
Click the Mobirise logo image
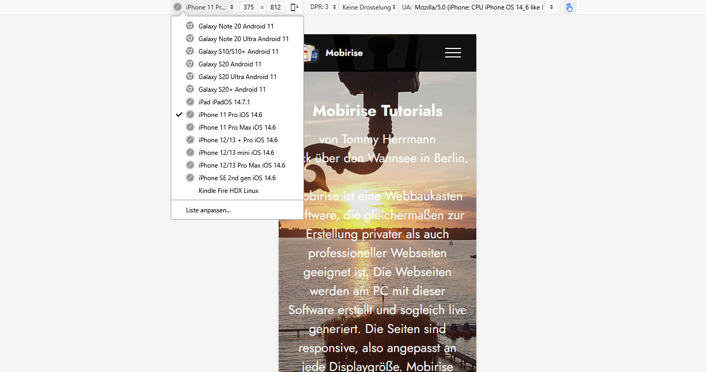click(x=312, y=54)
